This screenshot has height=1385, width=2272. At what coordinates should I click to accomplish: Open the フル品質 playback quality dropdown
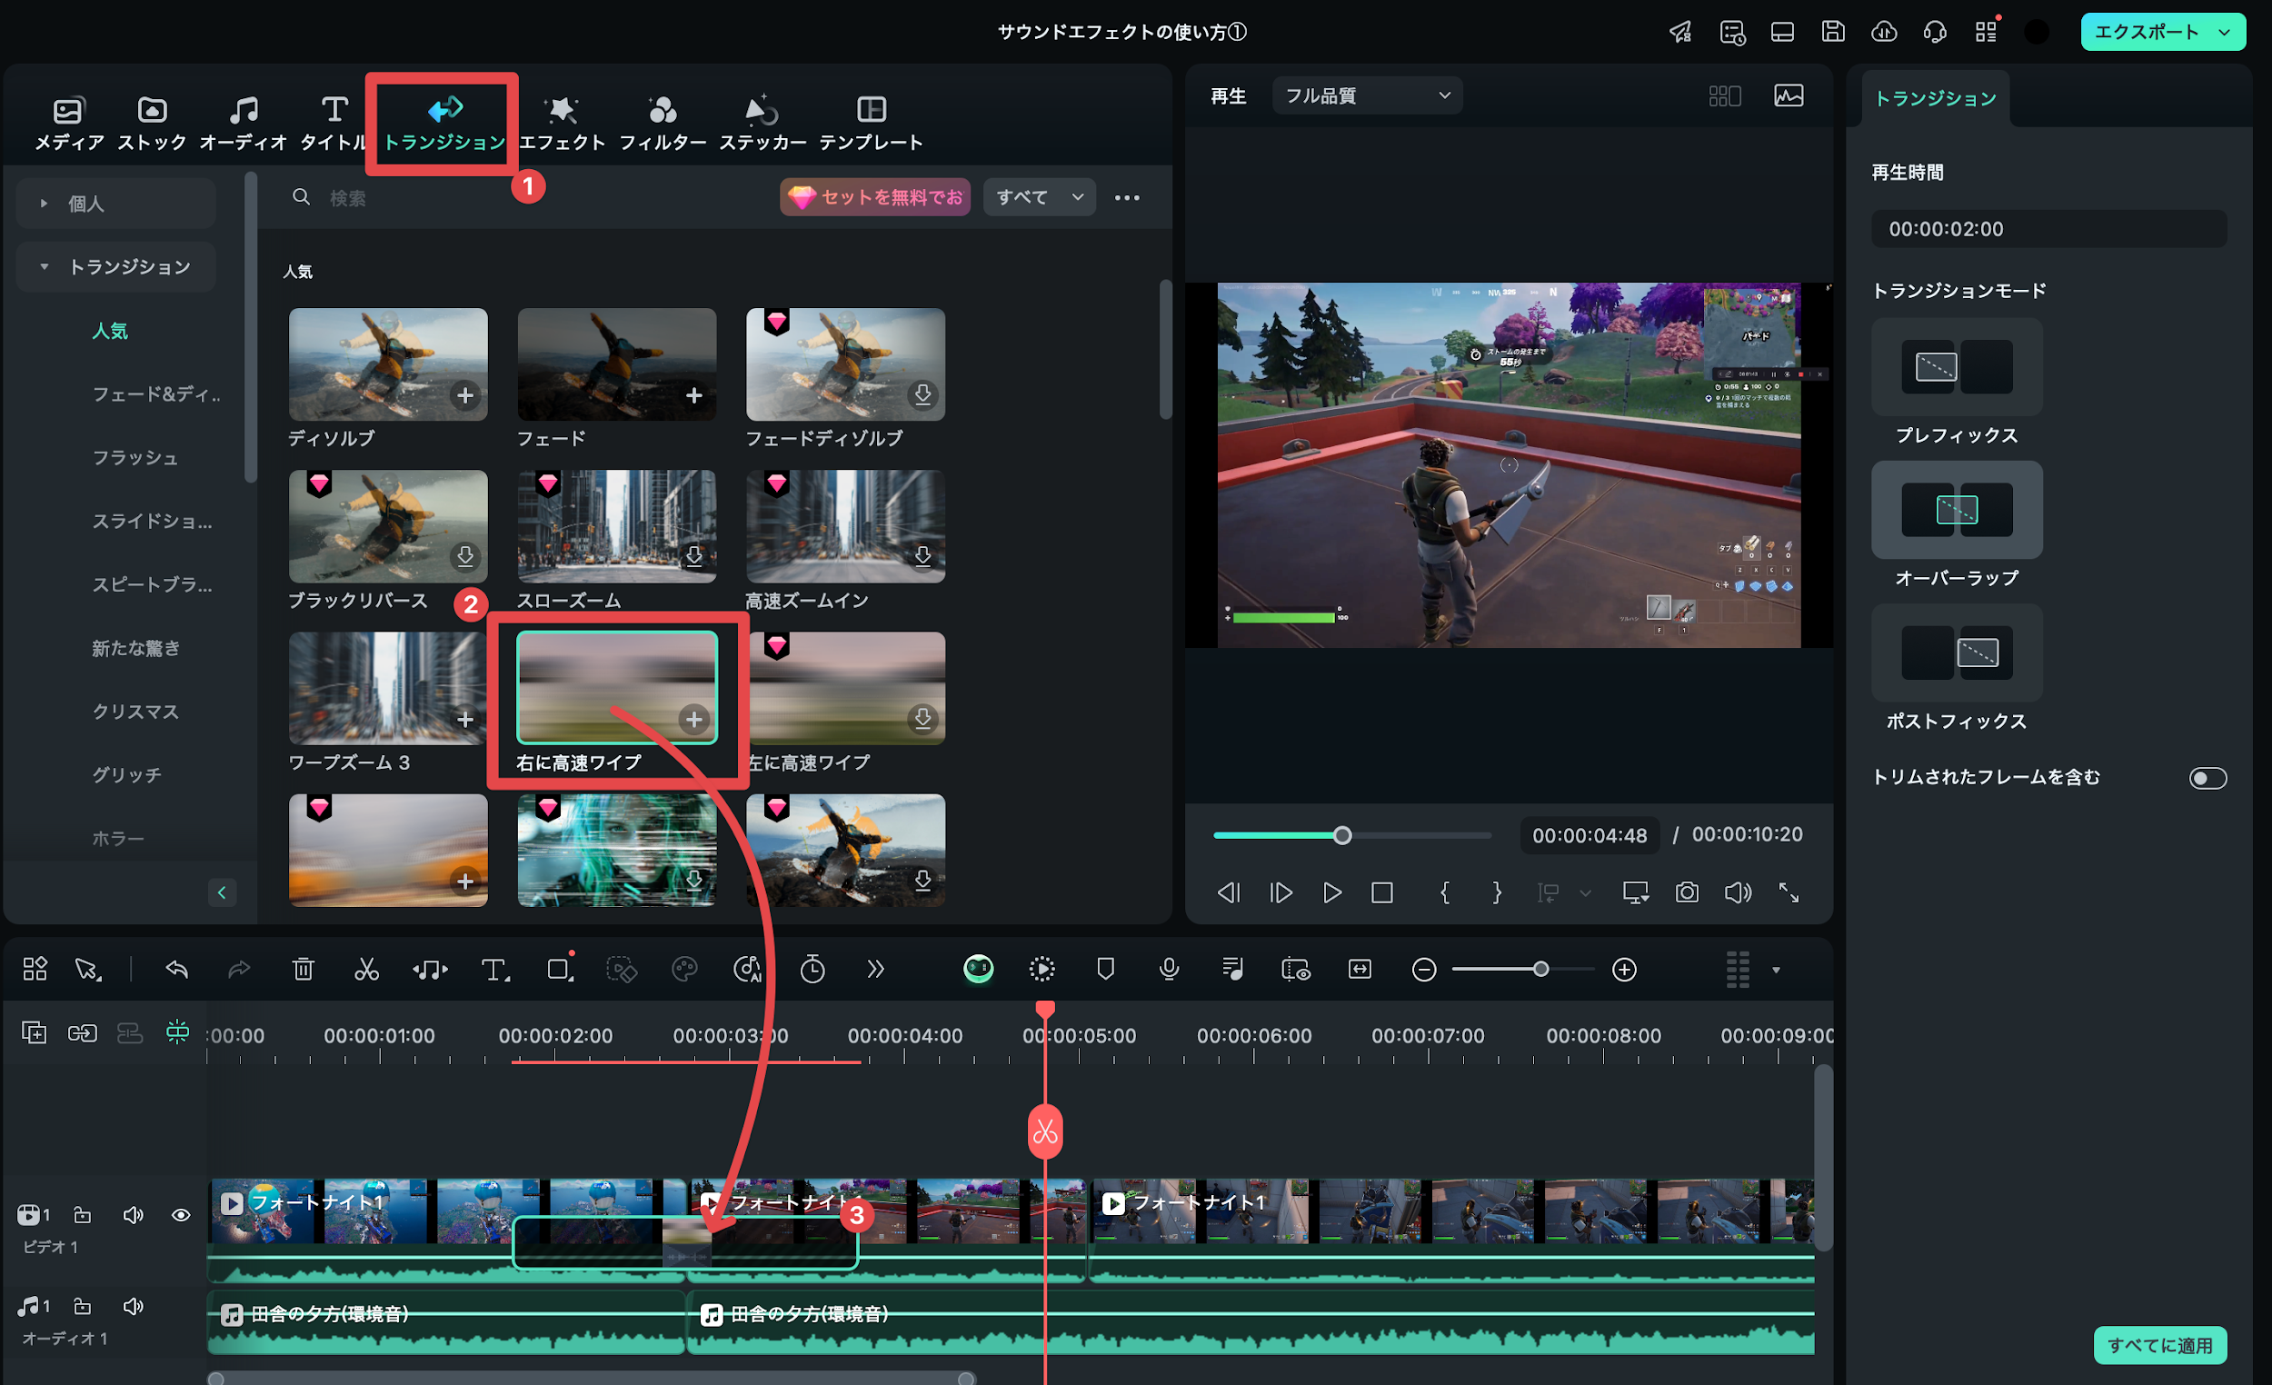point(1367,95)
